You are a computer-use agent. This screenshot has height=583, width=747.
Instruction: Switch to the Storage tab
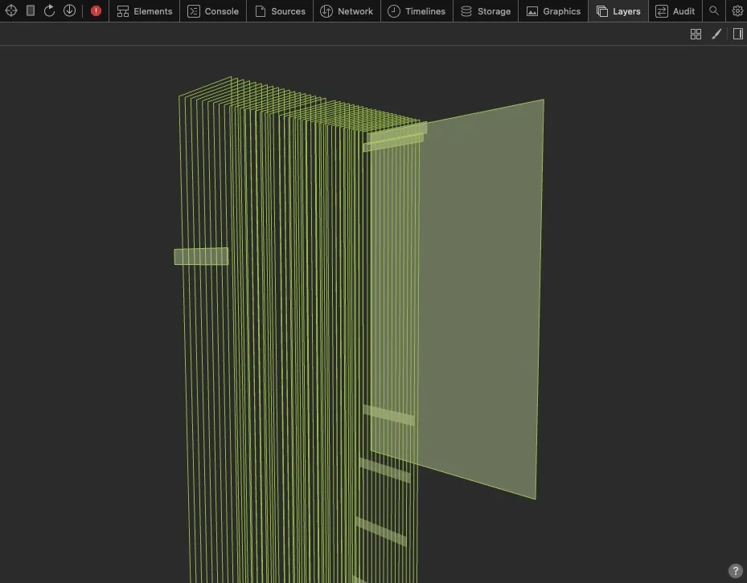pyautogui.click(x=486, y=11)
